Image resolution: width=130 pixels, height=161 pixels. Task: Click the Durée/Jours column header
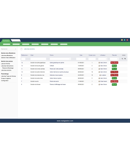(92, 55)
